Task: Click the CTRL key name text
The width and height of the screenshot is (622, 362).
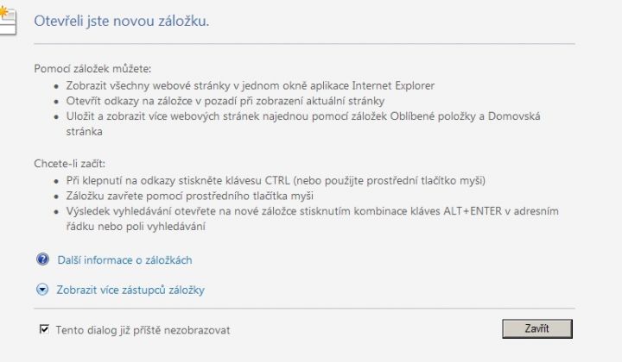Action: click(277, 180)
